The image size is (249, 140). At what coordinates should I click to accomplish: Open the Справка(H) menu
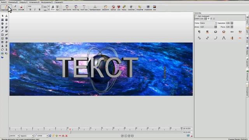pos(59,2)
